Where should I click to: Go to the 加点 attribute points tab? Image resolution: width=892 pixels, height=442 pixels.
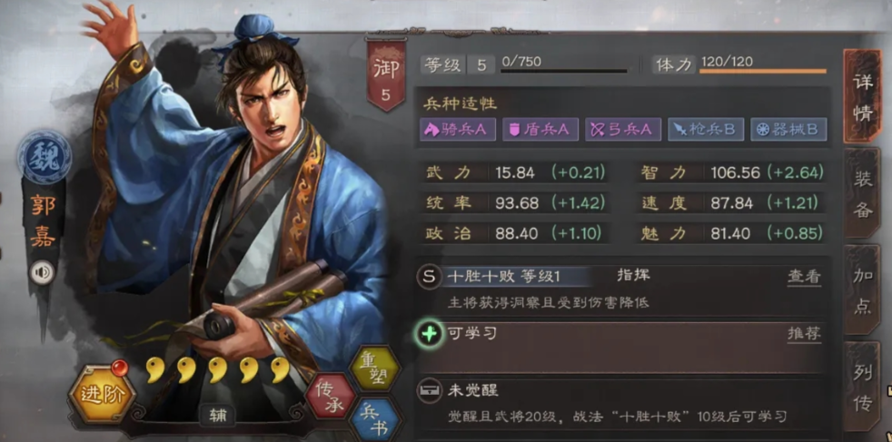pos(862,290)
